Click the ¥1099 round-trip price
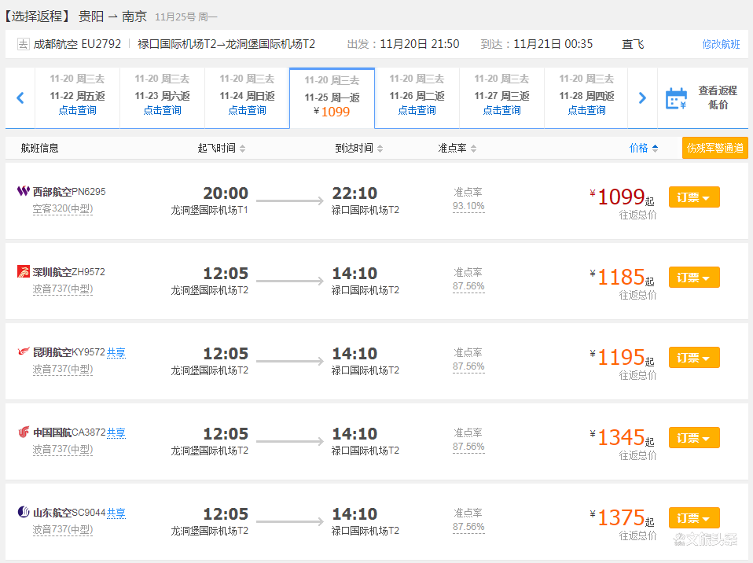The width and height of the screenshot is (753, 563). tap(622, 197)
